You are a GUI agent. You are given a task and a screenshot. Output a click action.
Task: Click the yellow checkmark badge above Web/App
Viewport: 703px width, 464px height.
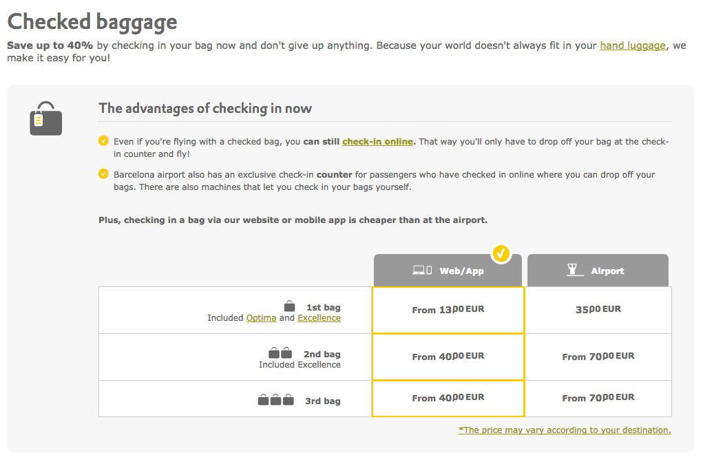501,254
